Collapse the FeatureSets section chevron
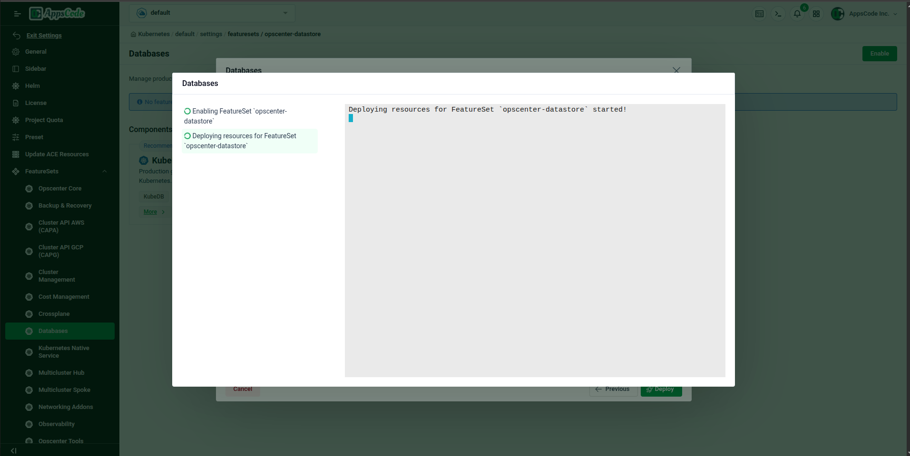This screenshot has height=456, width=910. (x=104, y=171)
